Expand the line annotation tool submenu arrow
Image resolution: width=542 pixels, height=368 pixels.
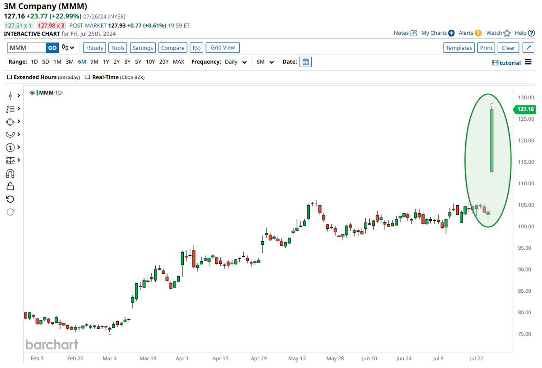pyautogui.click(x=19, y=109)
